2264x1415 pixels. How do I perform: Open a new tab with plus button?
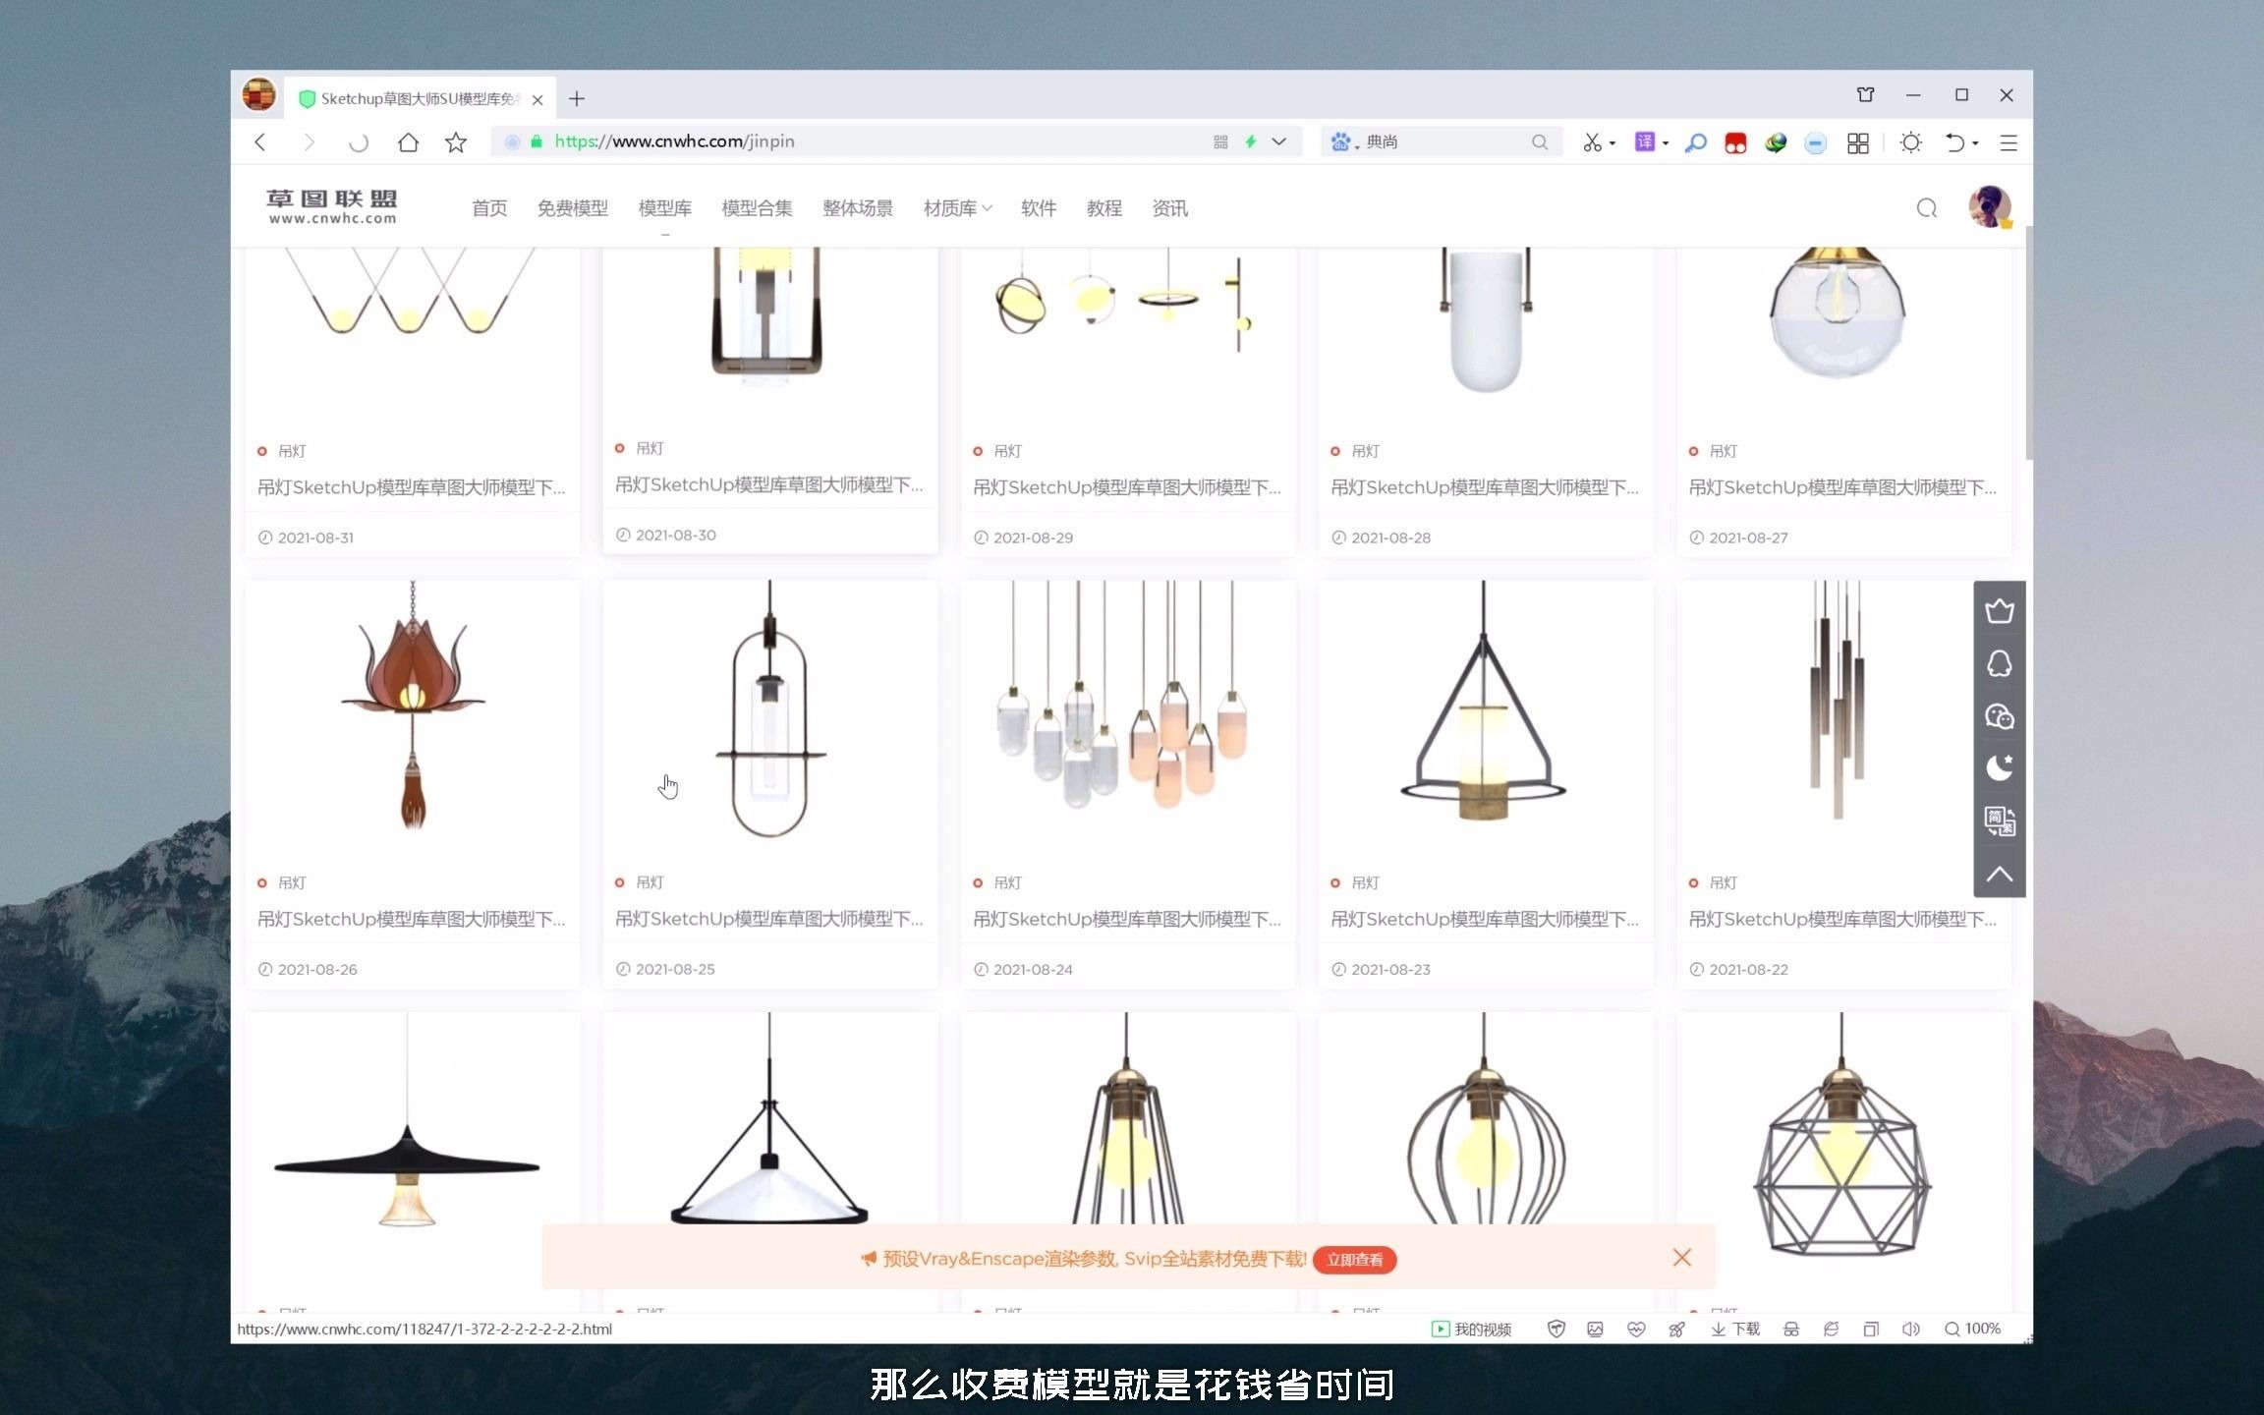coord(577,98)
